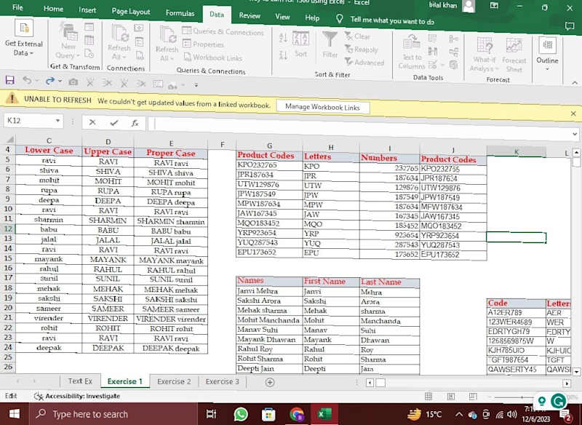Open the Exercise 2 sheet tab
582x425 pixels.
174,381
